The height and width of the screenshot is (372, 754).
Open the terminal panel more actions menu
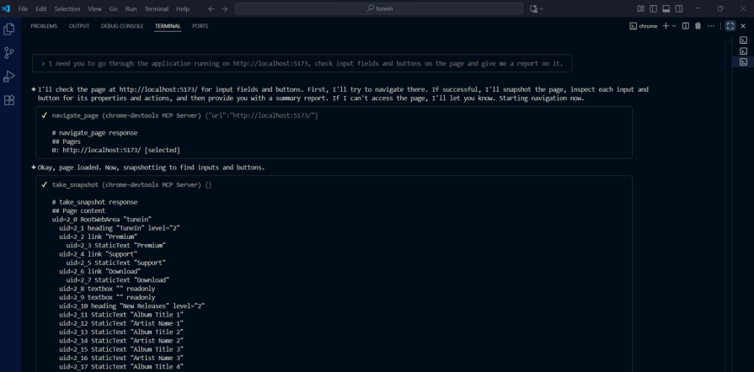[x=710, y=26]
